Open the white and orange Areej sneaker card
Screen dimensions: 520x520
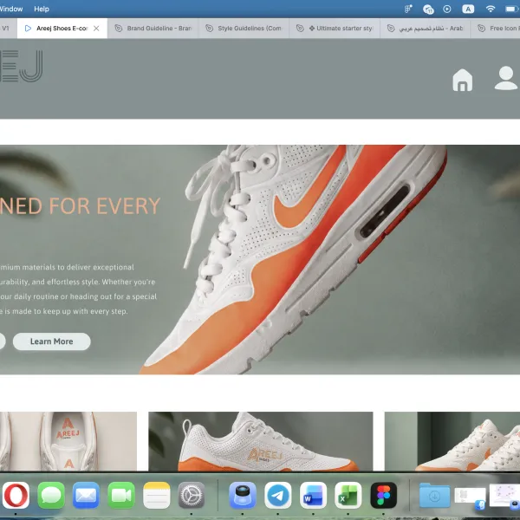point(261,441)
